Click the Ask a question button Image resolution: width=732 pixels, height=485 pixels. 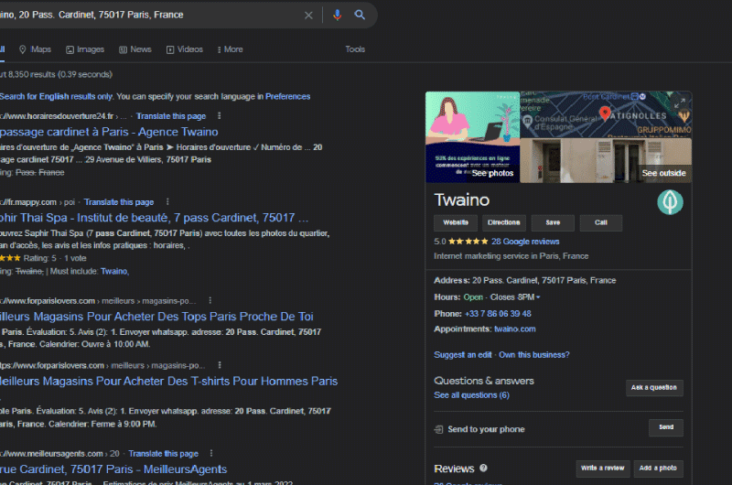(654, 387)
